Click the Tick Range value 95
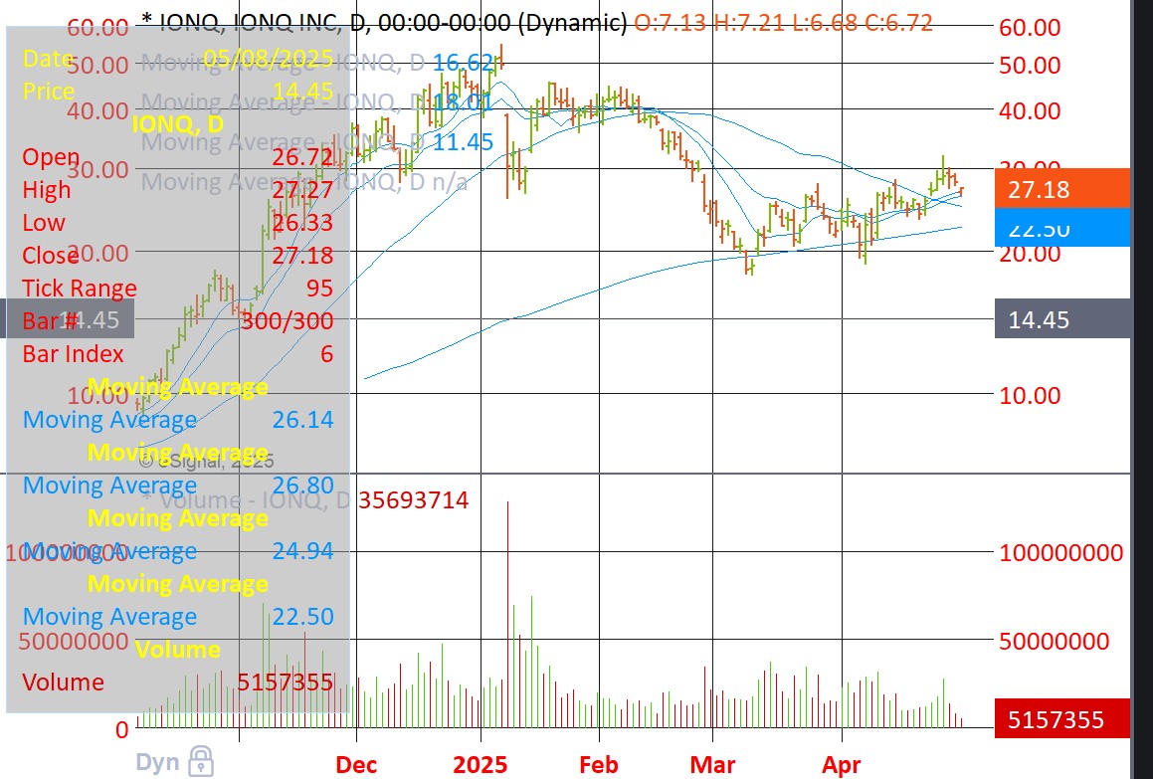This screenshot has width=1153, height=779. pyautogui.click(x=320, y=288)
